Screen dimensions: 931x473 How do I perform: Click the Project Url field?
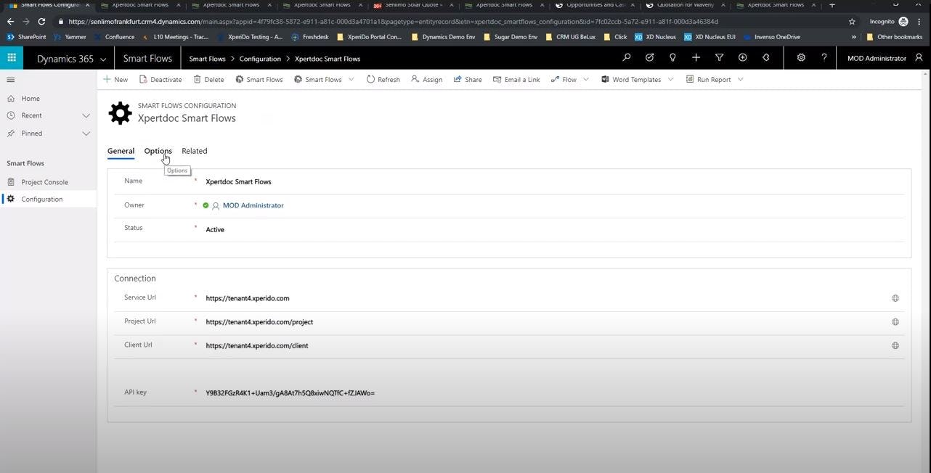[545, 322]
